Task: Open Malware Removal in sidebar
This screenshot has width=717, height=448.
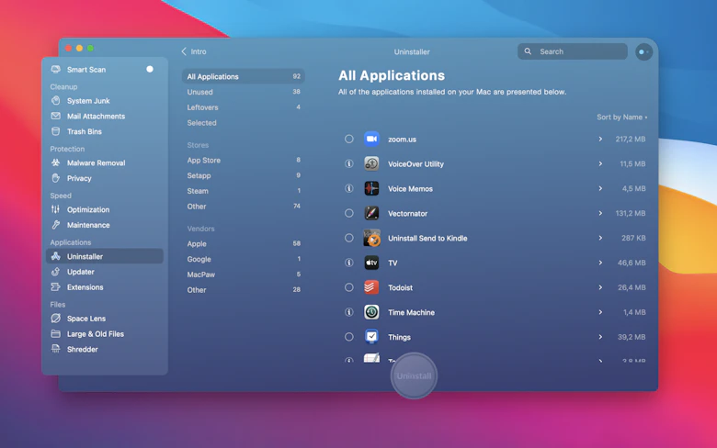Action: tap(96, 163)
